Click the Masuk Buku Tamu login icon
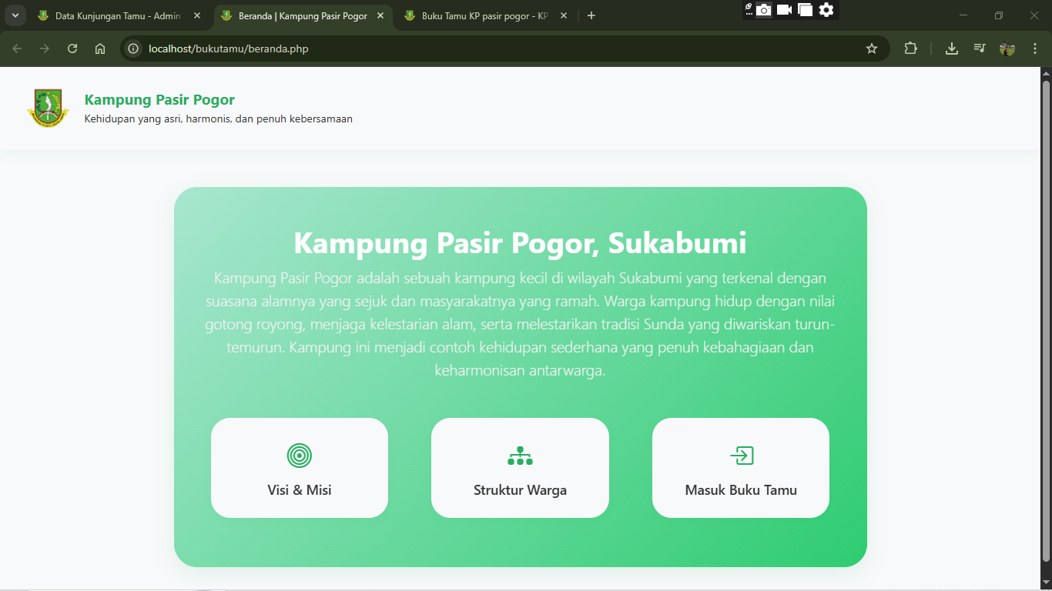Image resolution: width=1052 pixels, height=591 pixels. 741,456
